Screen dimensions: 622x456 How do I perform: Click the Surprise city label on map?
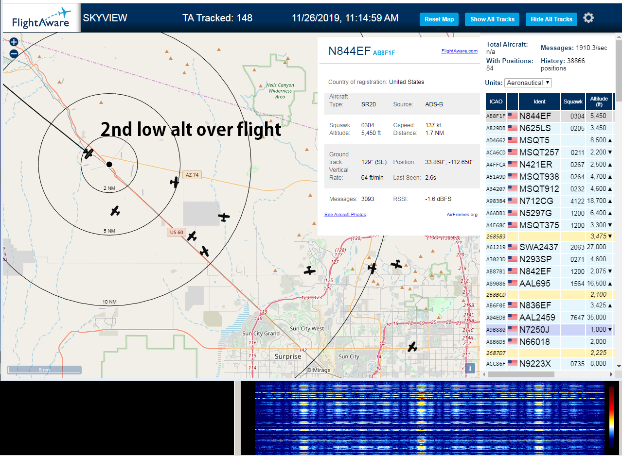pos(288,356)
